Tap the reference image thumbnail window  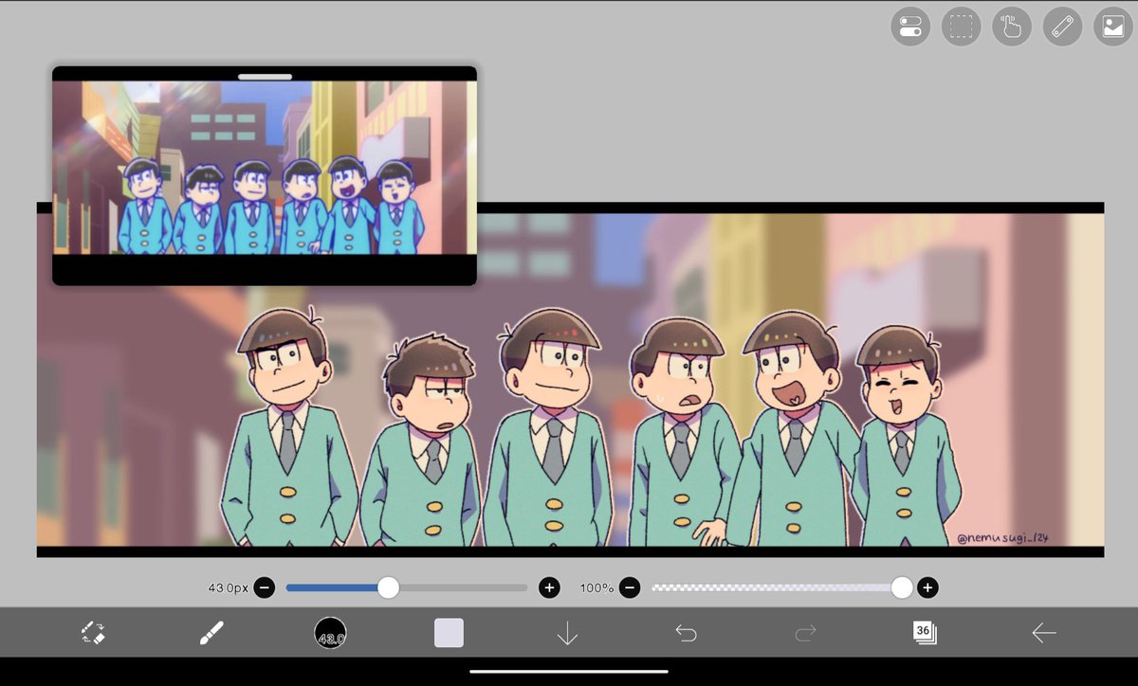point(265,175)
